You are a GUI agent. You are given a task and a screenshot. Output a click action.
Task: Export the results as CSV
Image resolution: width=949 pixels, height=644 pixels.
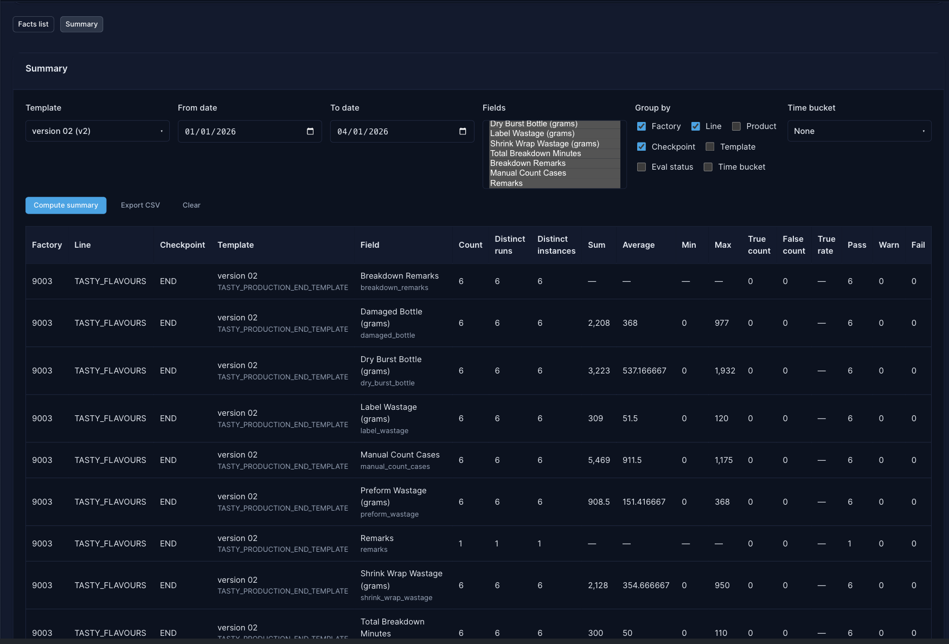click(x=140, y=205)
